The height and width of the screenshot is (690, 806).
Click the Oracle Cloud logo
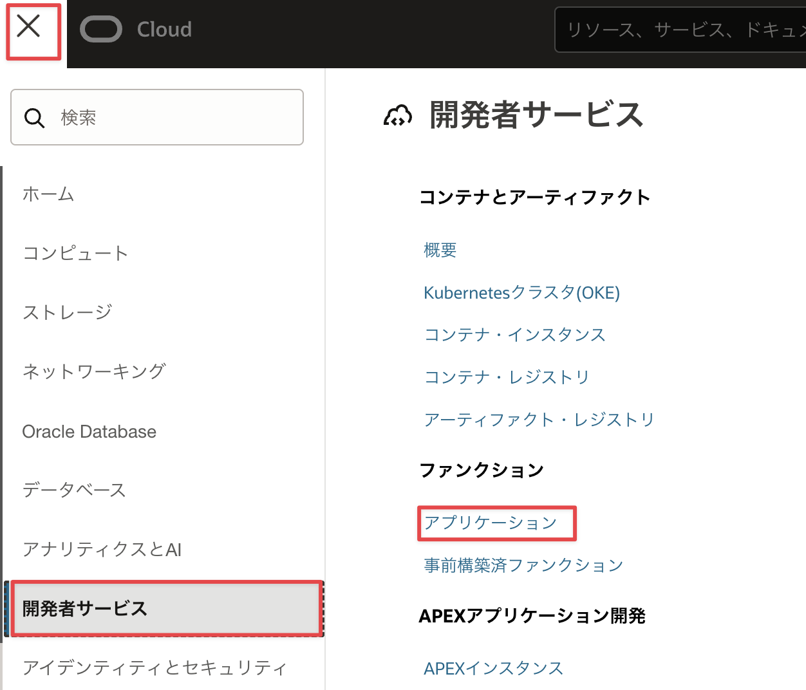pyautogui.click(x=136, y=30)
